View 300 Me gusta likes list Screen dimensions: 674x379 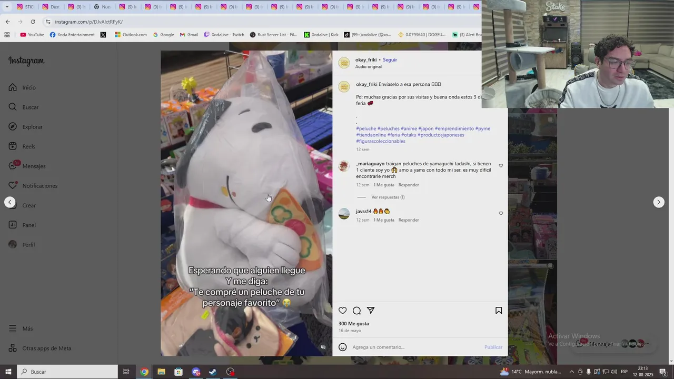point(353,324)
